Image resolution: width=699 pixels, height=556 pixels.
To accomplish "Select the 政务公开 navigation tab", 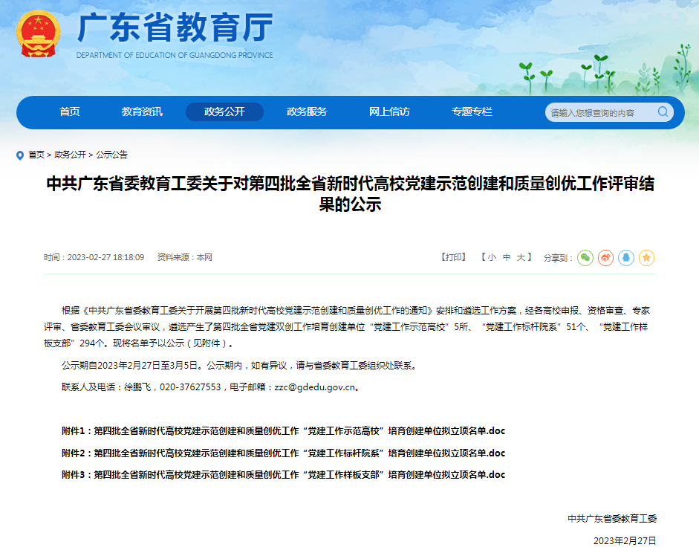I will pyautogui.click(x=224, y=112).
